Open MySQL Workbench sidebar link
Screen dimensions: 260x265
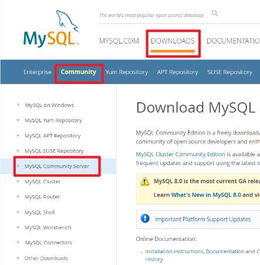[48, 227]
